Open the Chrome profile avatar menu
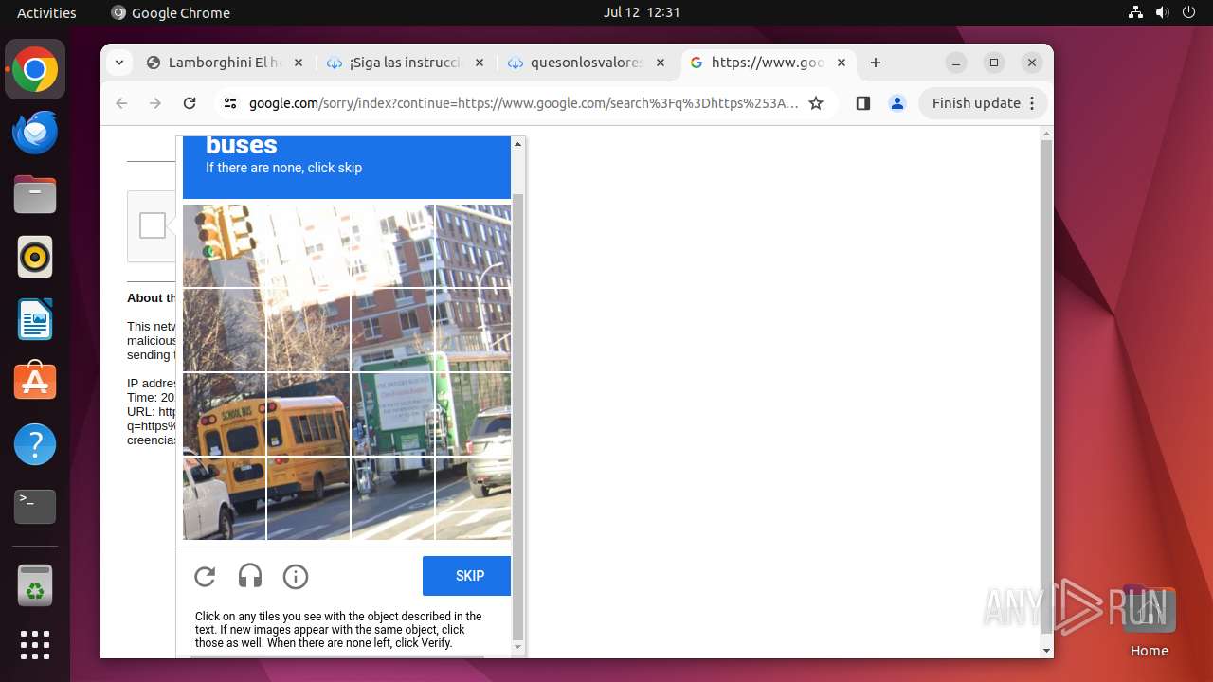The image size is (1213, 682). pos(897,103)
